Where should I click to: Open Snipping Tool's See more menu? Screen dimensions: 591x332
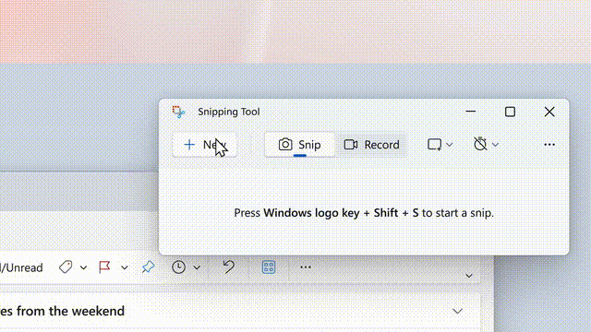[x=549, y=145]
